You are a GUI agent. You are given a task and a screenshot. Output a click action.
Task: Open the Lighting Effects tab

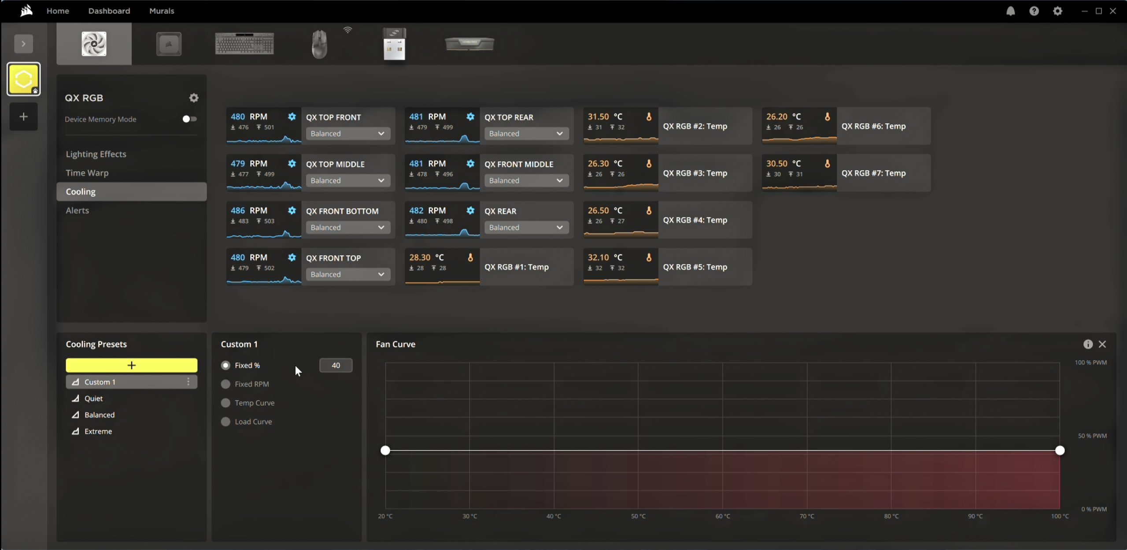click(96, 154)
